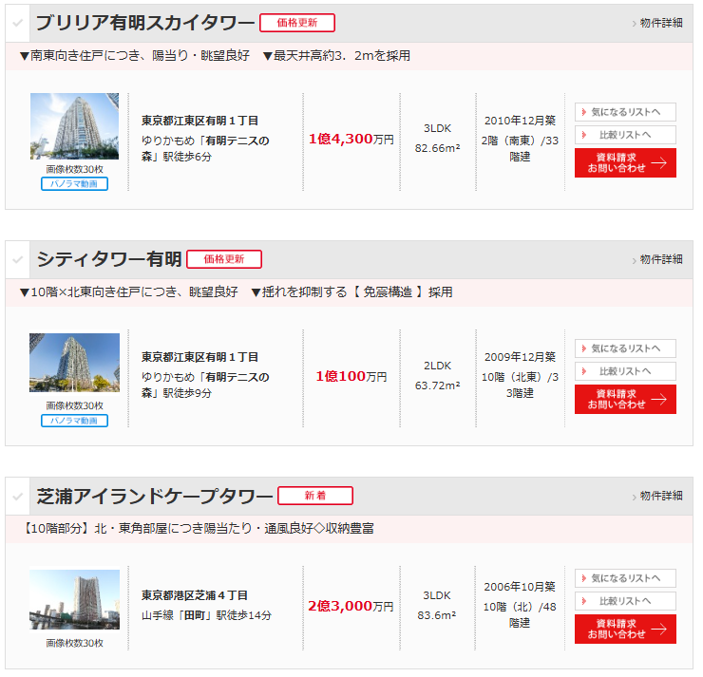
Task: Tick the checkbox beside ブリリア有明スカイタワー
Action: tap(18, 23)
